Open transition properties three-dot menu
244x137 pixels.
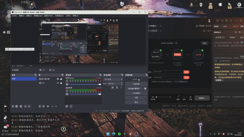[121, 88]
